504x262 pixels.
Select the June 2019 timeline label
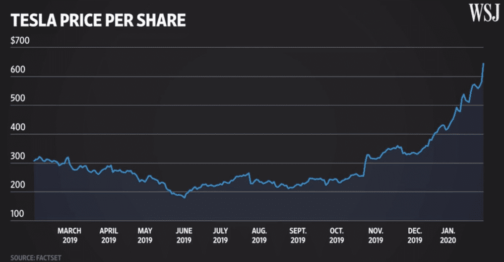pos(184,235)
